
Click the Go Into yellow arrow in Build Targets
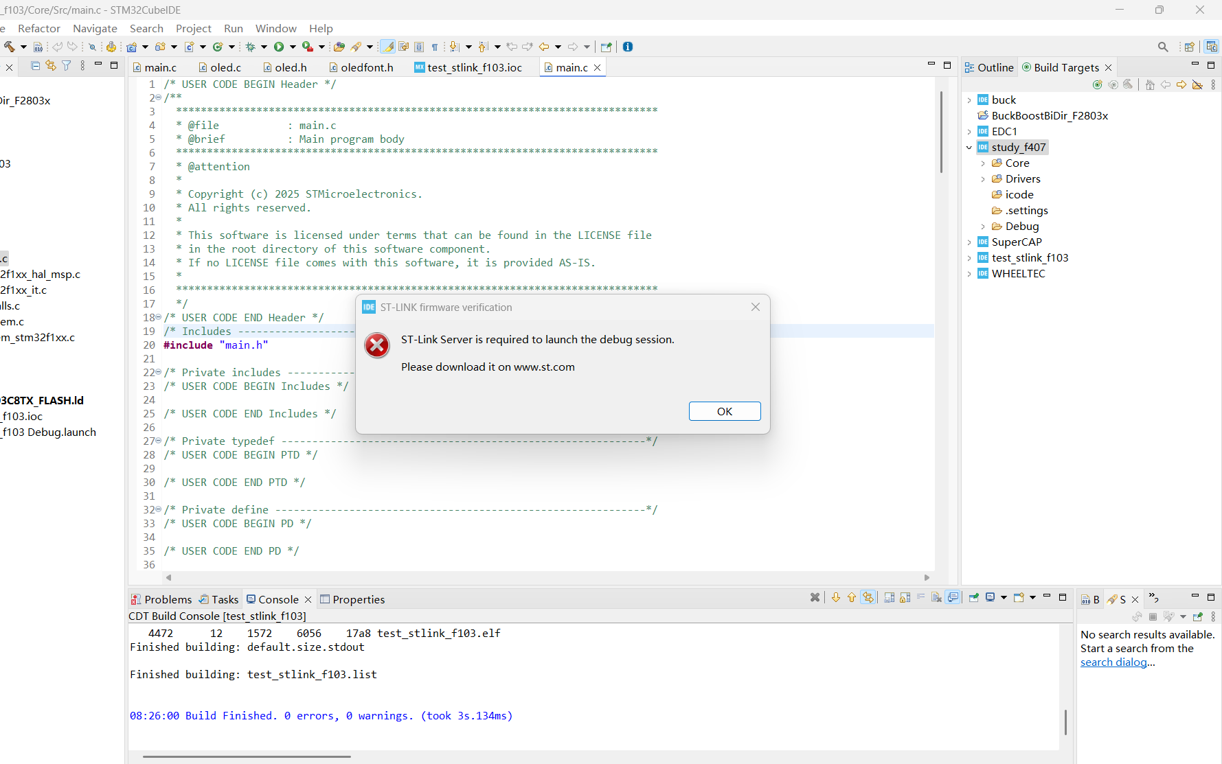click(x=1181, y=84)
